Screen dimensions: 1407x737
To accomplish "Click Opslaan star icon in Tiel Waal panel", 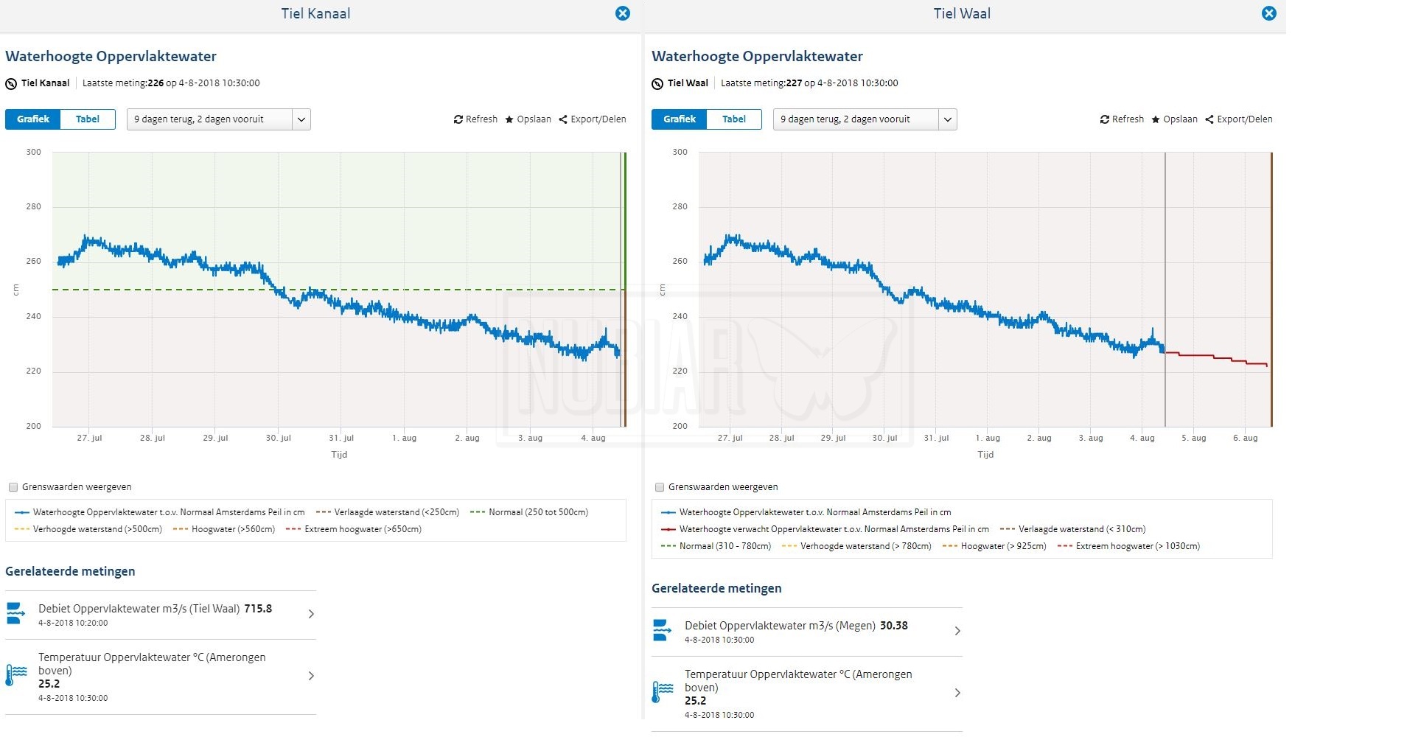I will (x=1156, y=119).
